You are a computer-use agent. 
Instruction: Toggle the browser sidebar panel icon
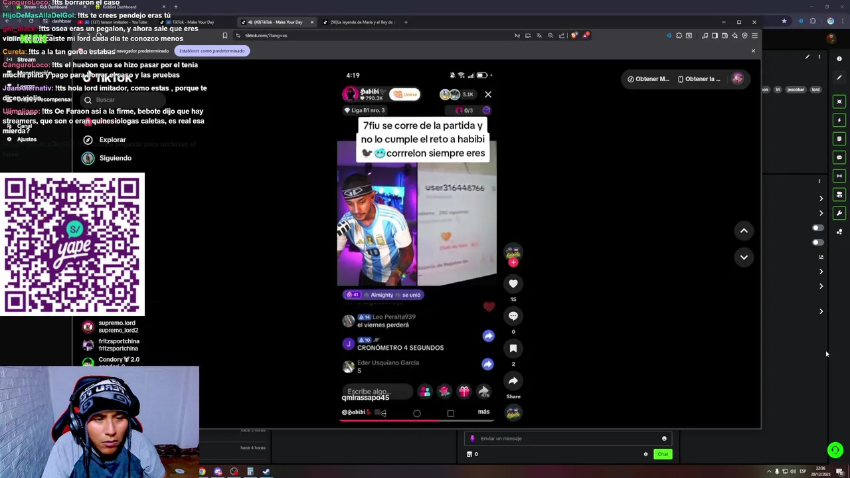pos(715,35)
